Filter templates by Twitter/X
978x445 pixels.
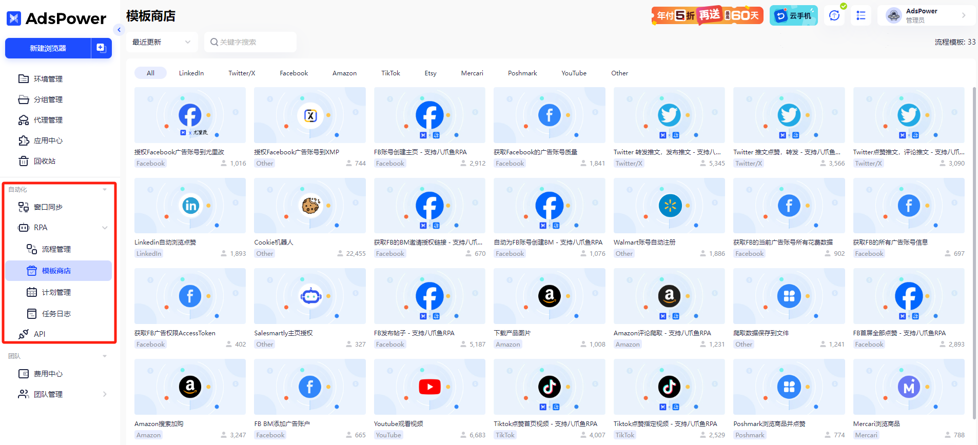242,73
